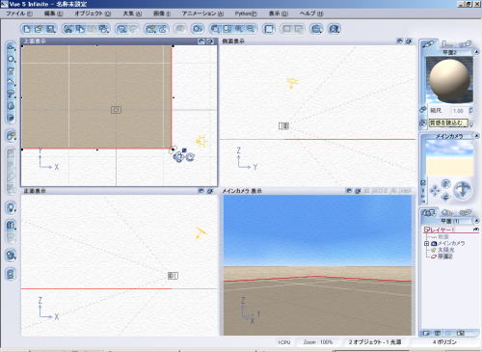Open the ファイル menu
The image size is (482, 352).
pos(19,14)
